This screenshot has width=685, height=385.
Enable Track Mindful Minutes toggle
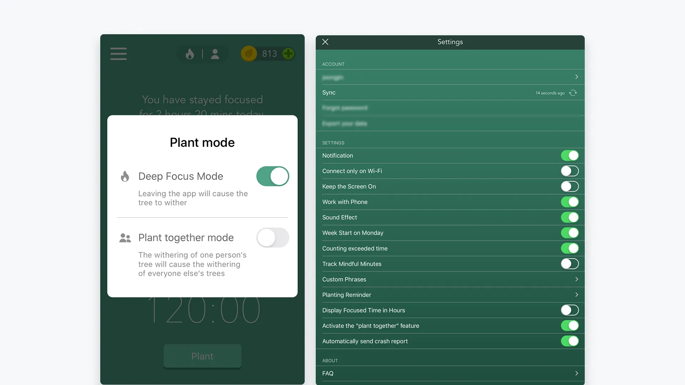(x=569, y=264)
